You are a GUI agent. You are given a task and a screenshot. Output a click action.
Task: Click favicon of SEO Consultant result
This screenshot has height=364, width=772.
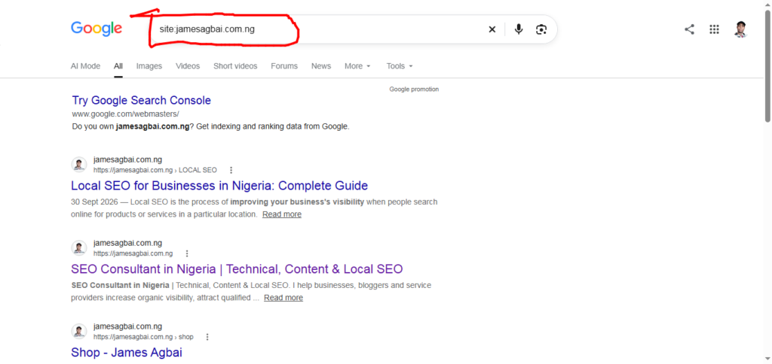click(78, 248)
